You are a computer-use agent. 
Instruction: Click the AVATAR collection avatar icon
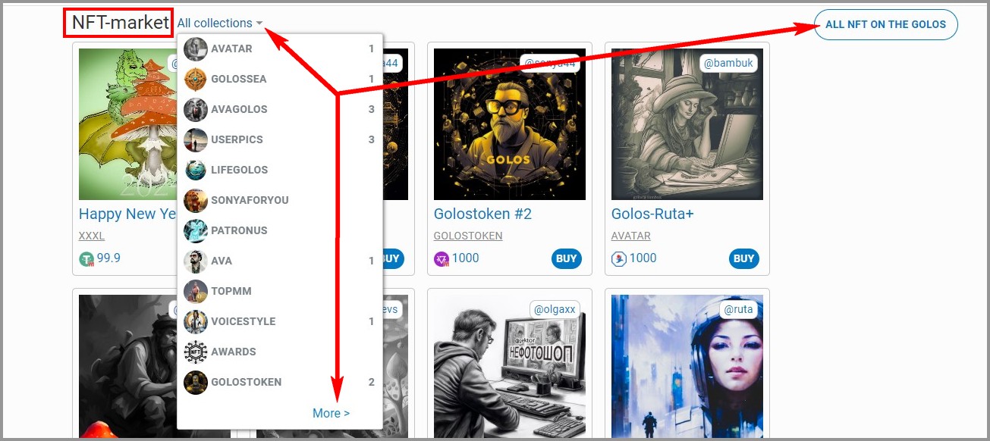tap(196, 48)
